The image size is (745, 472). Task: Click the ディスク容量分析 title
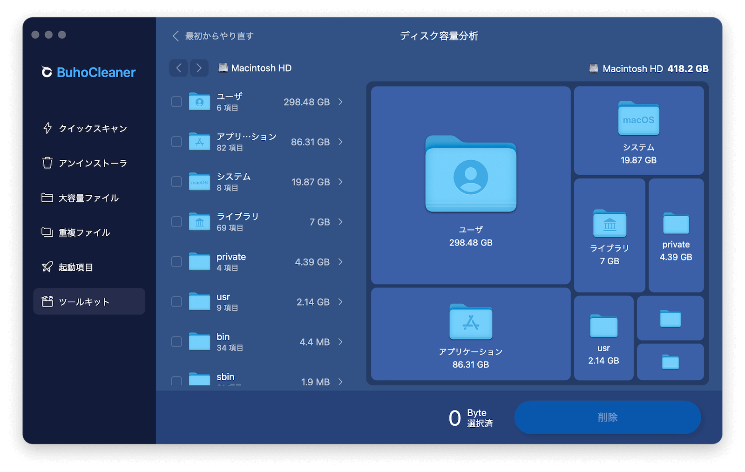point(439,36)
